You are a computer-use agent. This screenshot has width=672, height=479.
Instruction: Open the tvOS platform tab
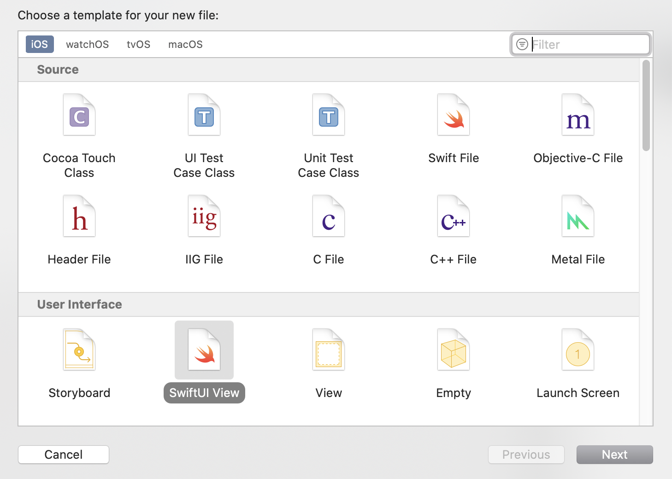click(139, 44)
